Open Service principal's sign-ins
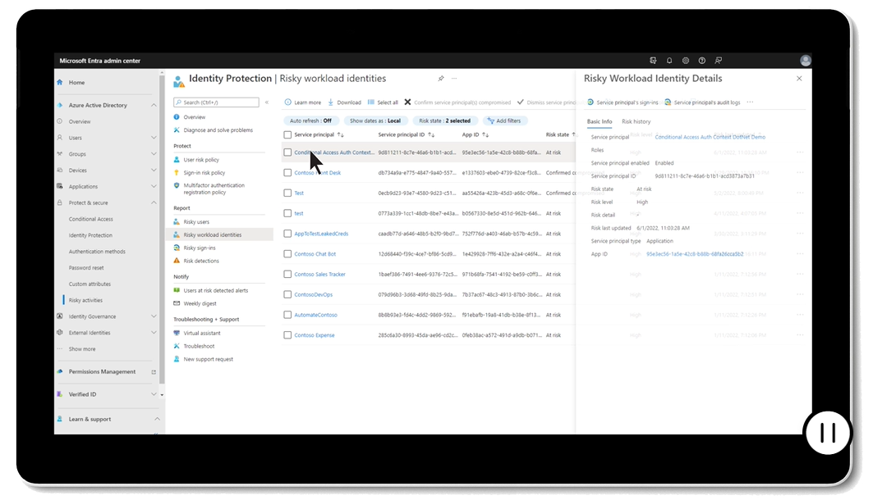 623,102
